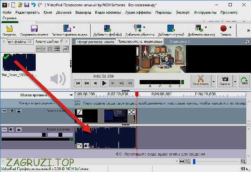
Task: Toggle audio track 1 lock
Action: coord(18,129)
